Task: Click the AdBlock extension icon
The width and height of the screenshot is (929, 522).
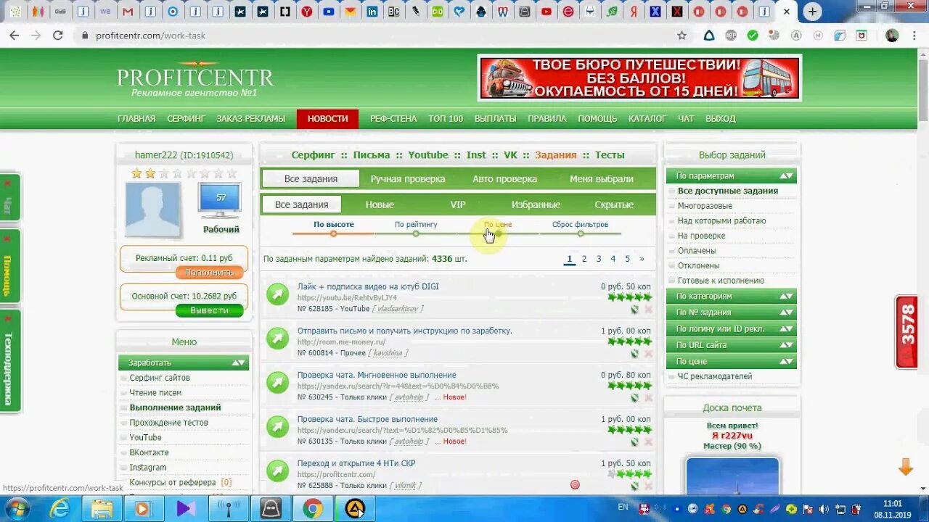Action: pos(731,35)
